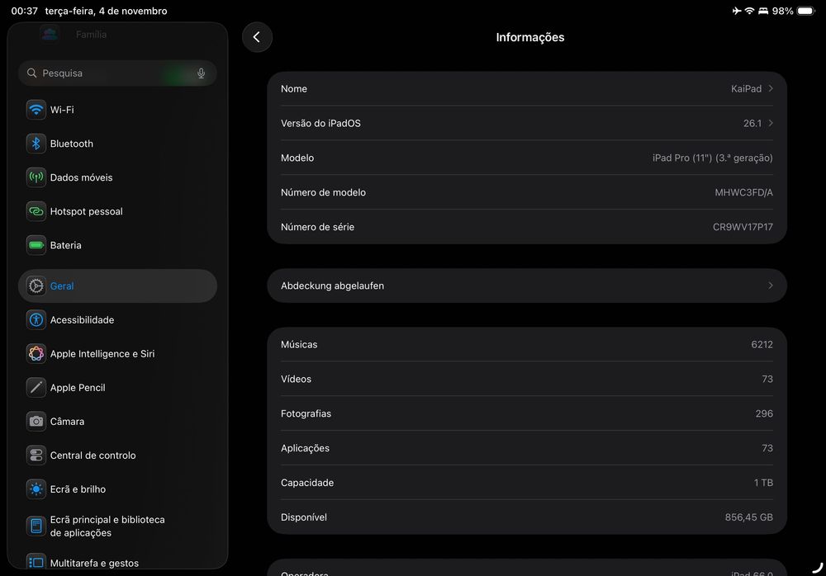
Task: Tap model number MHWC3FD/A
Action: click(x=743, y=192)
